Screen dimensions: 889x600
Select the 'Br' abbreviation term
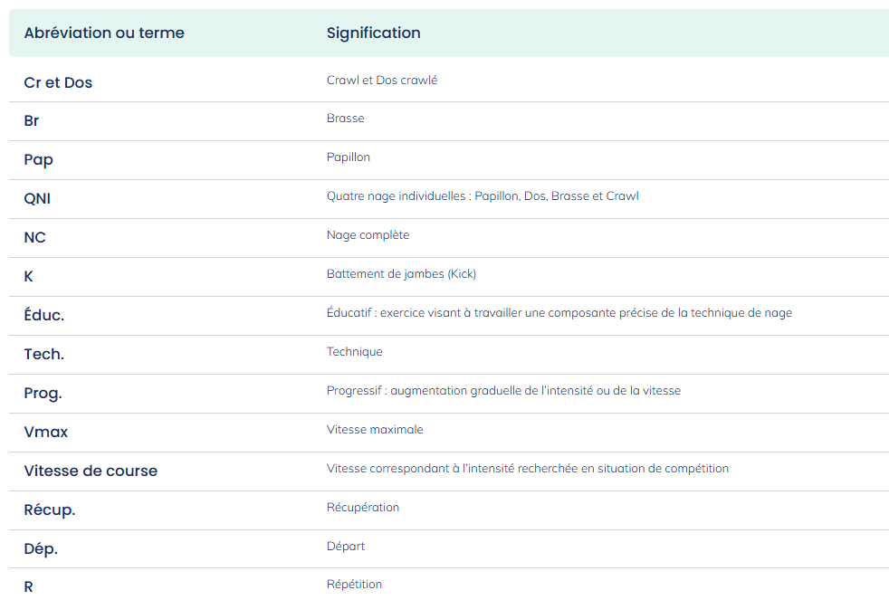(31, 120)
